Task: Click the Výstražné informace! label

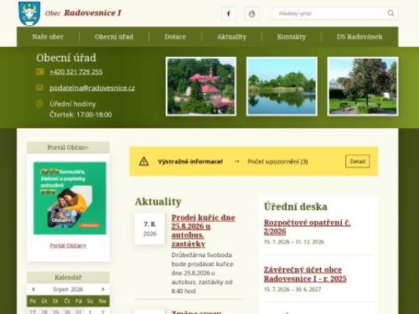Action: click(190, 162)
